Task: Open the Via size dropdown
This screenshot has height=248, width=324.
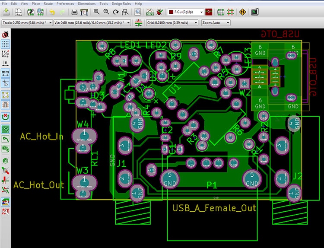Action: pyautogui.click(x=92, y=22)
